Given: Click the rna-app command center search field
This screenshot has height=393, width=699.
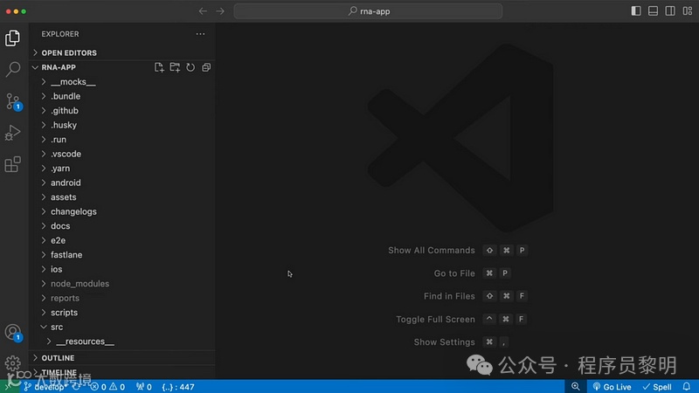Looking at the screenshot, I should click(x=368, y=11).
